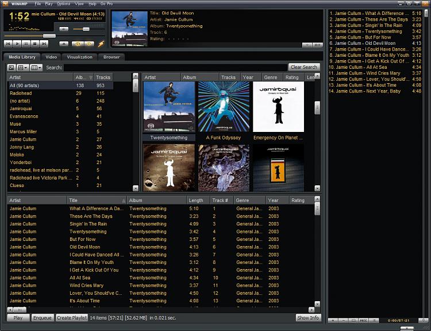Select Jamiroquai in the artist list
Image resolution: width=431 pixels, height=331 pixels.
60,108
